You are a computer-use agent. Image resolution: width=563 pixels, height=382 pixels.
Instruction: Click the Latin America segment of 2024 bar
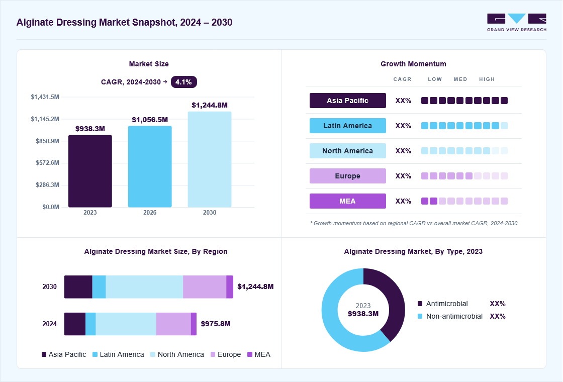[90, 324]
